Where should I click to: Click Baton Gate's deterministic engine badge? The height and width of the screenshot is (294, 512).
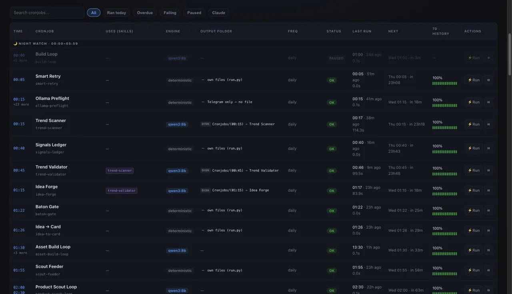click(x=180, y=211)
